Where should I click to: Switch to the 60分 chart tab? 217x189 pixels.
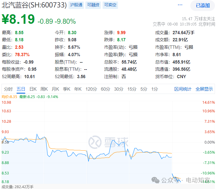pos(106,89)
